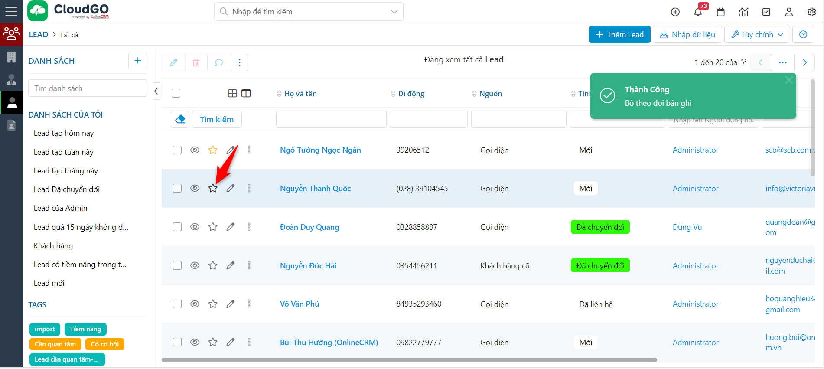Click the comment bubble toolbar icon
The width and height of the screenshot is (824, 369).
point(219,62)
